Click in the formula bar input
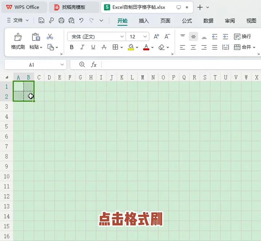The image size is (261, 241). click(x=181, y=65)
